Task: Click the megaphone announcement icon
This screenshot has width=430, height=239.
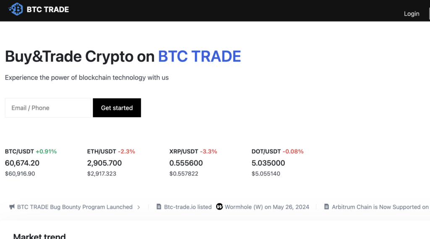Action: pyautogui.click(x=12, y=207)
